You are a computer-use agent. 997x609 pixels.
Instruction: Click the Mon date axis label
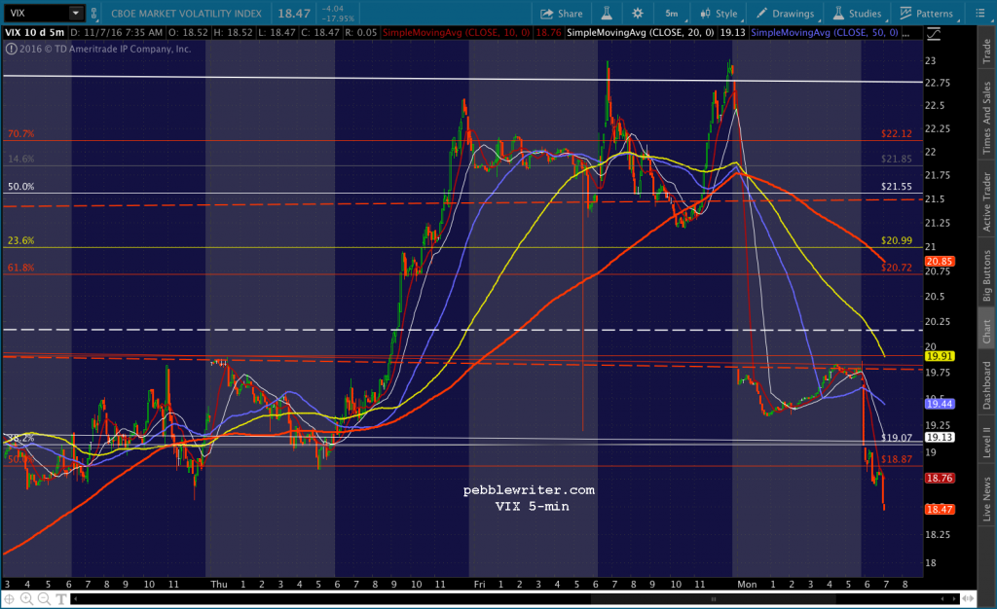747,585
